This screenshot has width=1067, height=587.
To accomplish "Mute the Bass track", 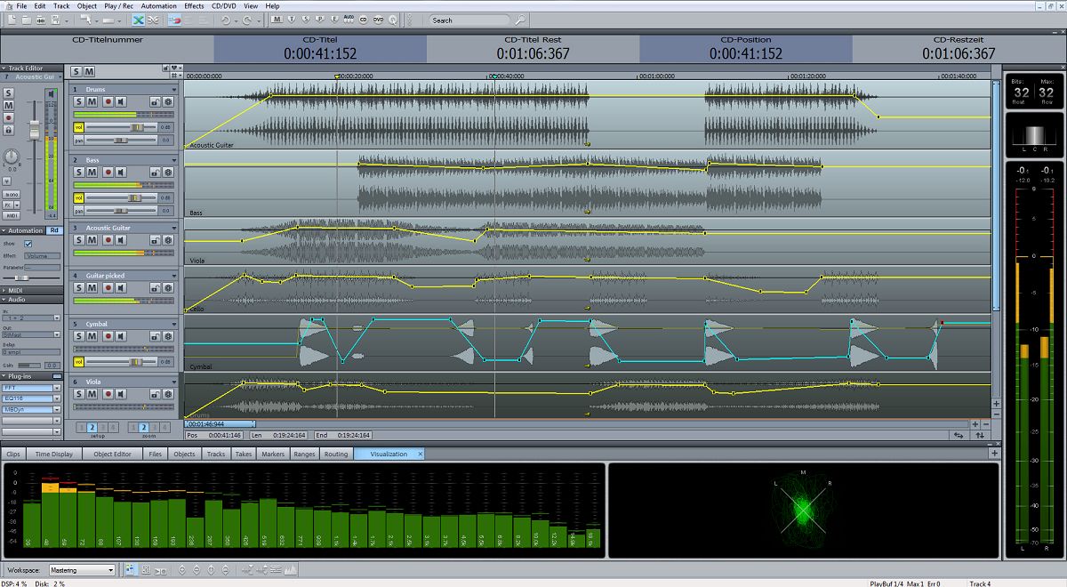I will 92,173.
